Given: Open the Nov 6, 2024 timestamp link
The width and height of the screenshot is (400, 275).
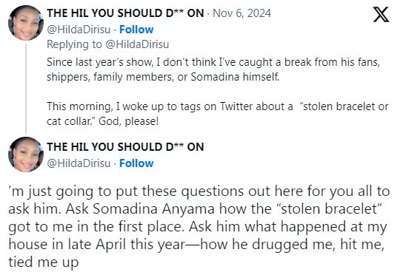Looking at the screenshot, I should tap(241, 13).
